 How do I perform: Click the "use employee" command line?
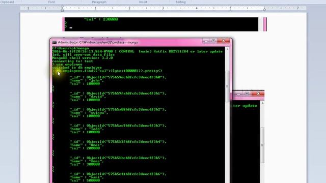coord(67,65)
